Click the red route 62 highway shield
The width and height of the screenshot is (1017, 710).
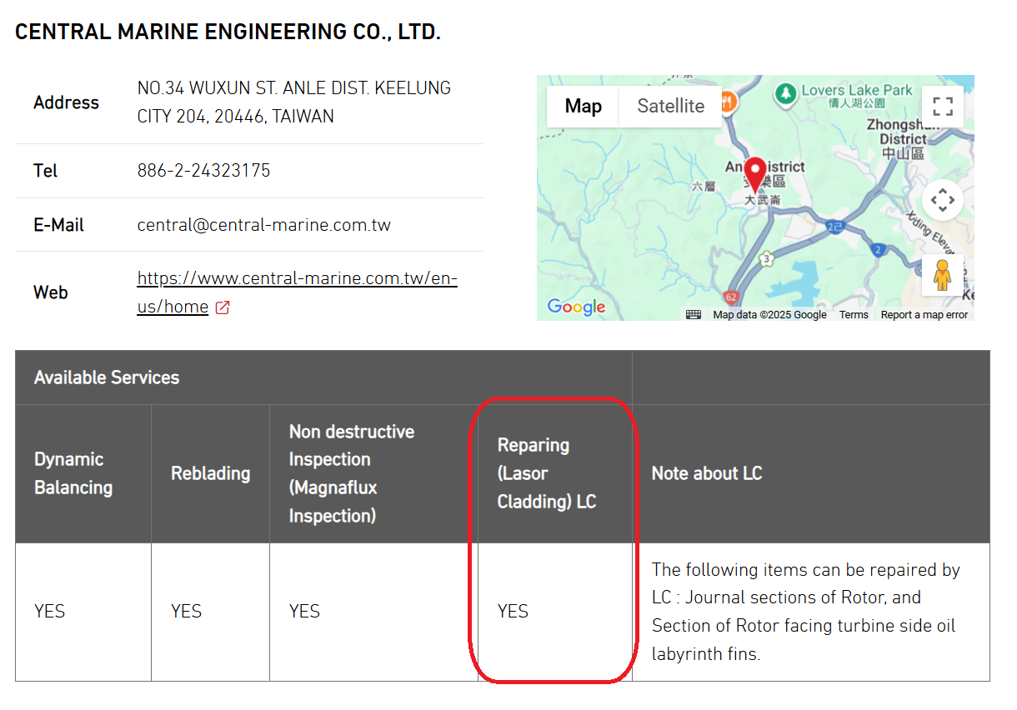click(731, 297)
